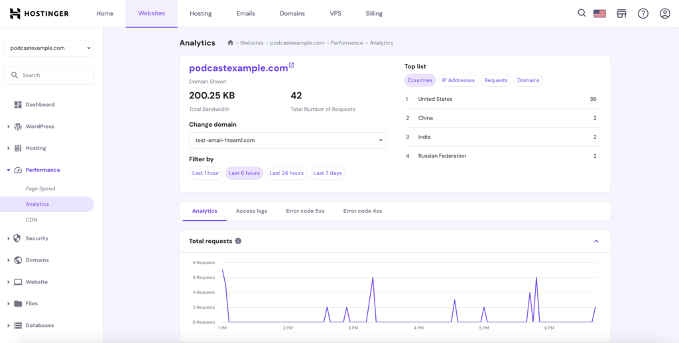679x343 pixels.
Task: Click the help question mark icon
Action: click(x=643, y=13)
